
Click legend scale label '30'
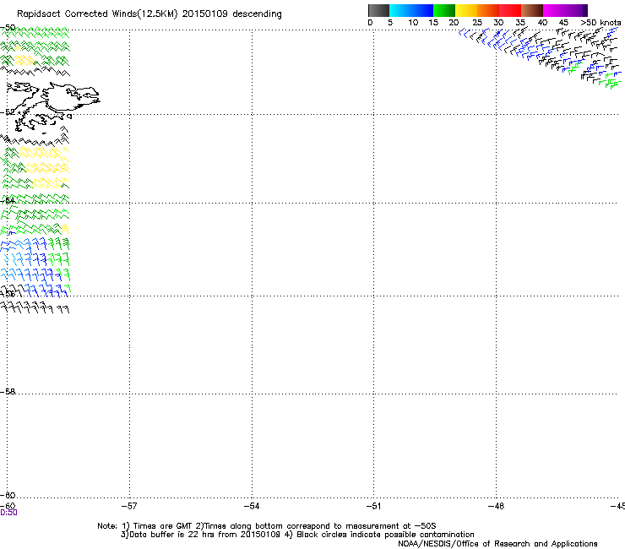[498, 23]
